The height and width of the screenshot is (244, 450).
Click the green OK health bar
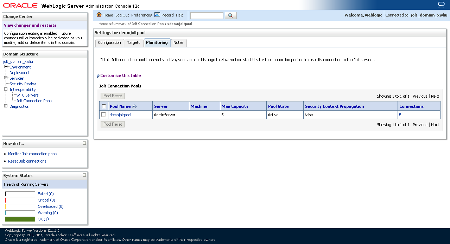coord(20,219)
